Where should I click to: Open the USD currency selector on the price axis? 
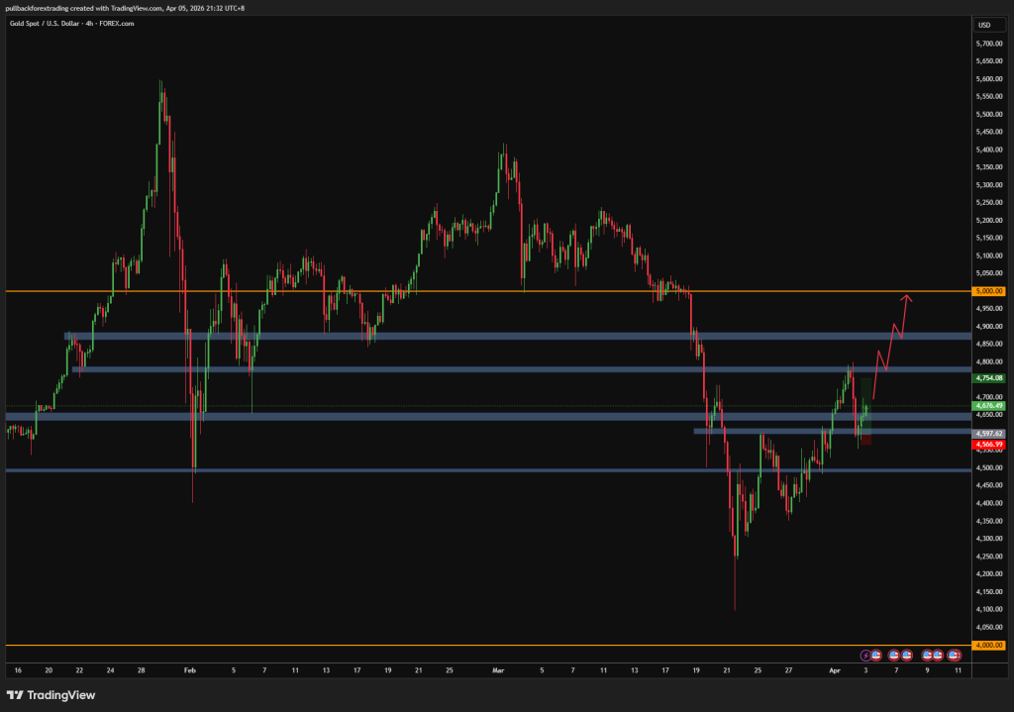[984, 25]
